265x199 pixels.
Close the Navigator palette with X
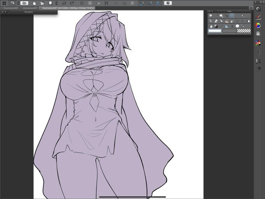click(x=5, y=12)
